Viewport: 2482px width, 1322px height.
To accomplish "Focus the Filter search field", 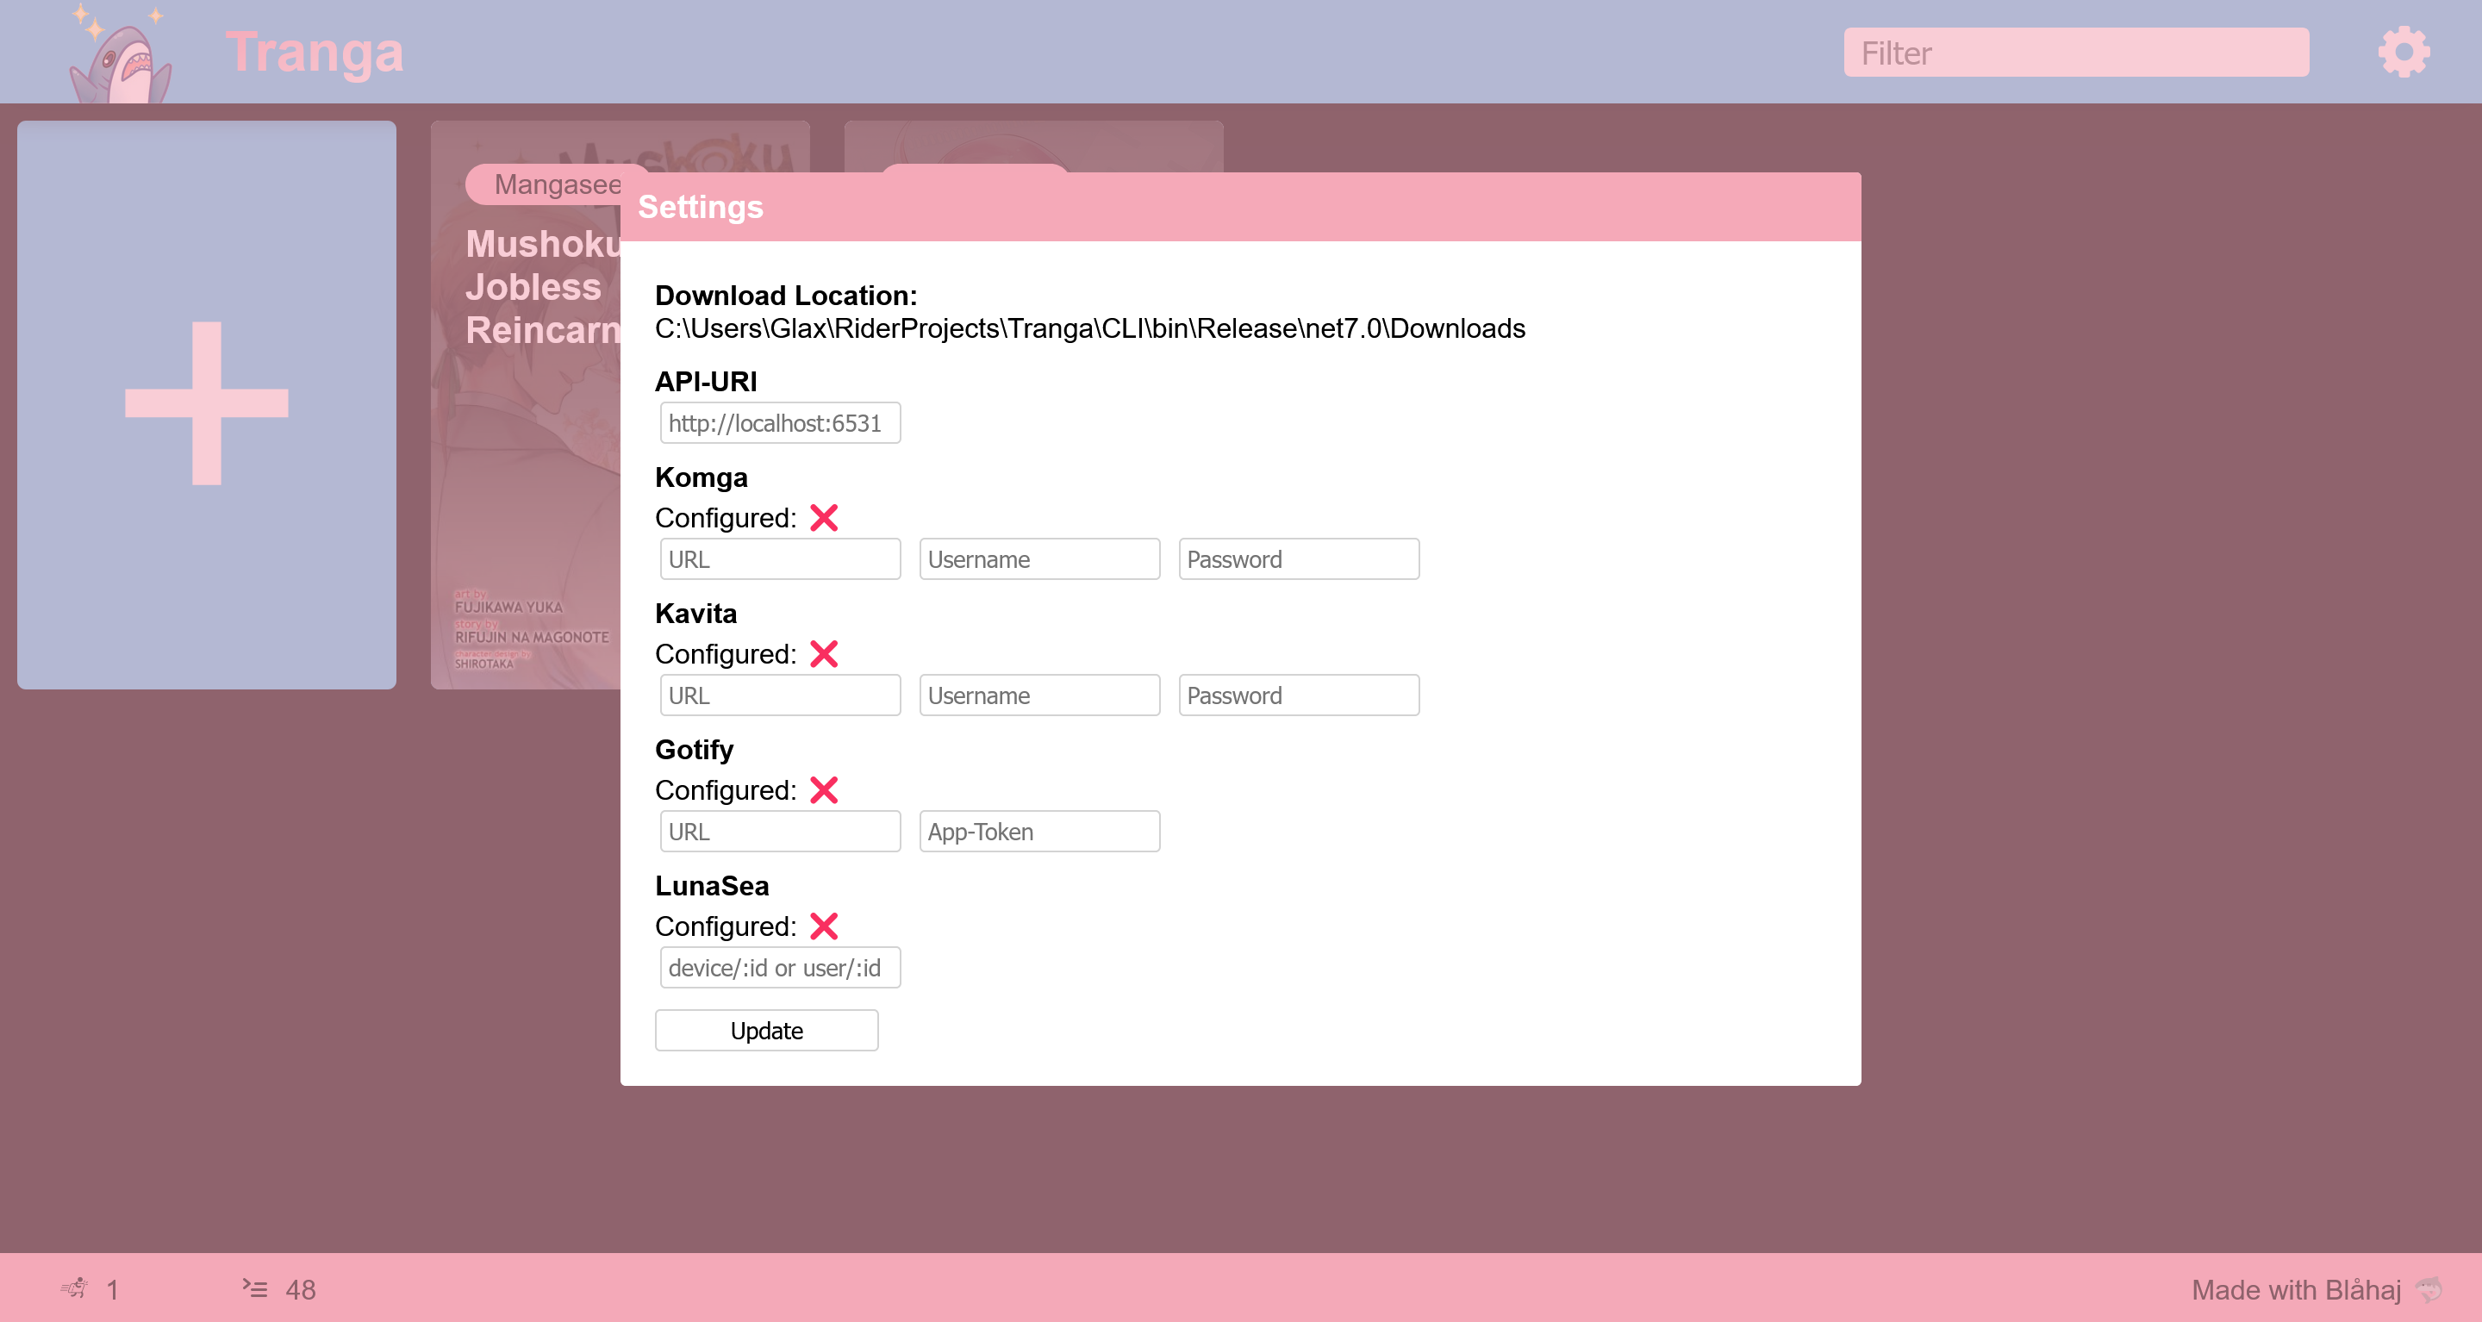I will coord(2075,52).
